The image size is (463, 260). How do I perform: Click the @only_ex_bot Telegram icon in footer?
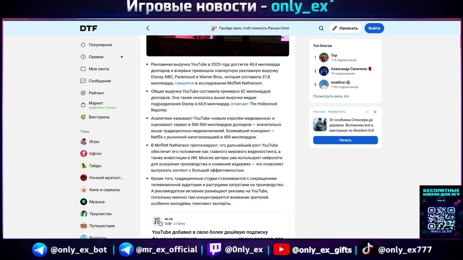point(39,250)
